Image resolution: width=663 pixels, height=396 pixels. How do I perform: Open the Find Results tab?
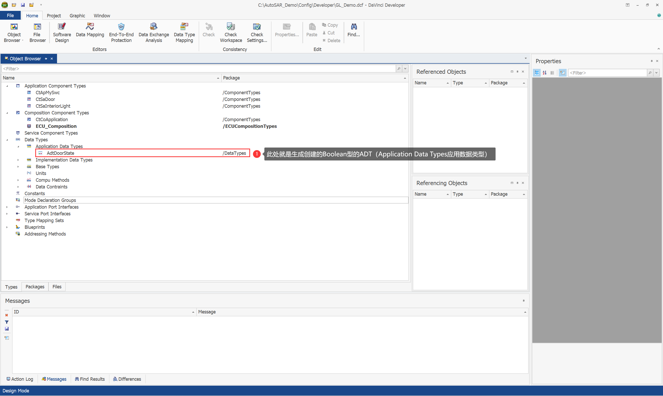(90, 379)
